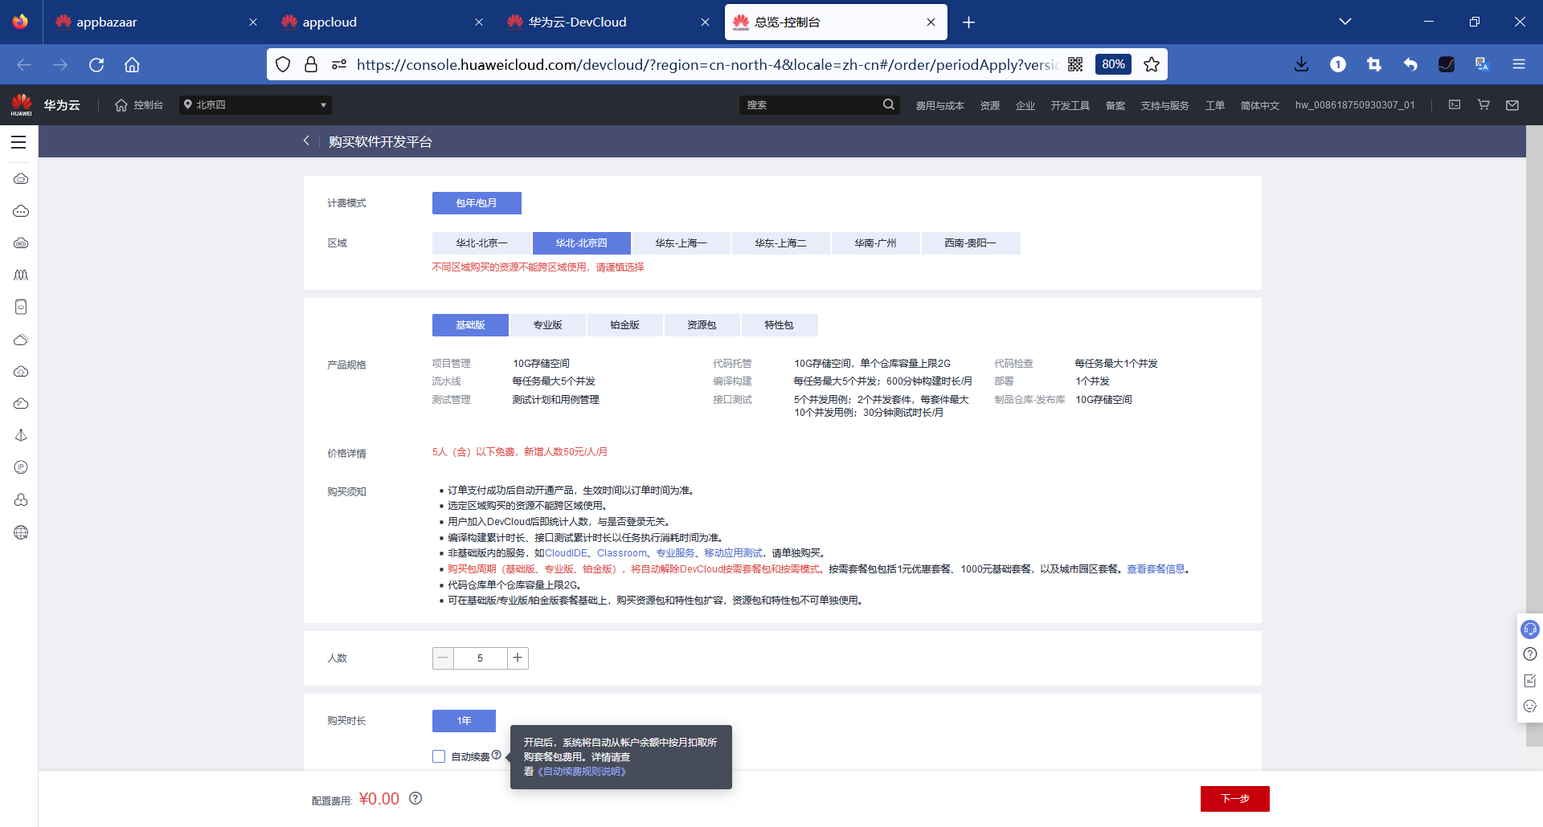
Task: Enable the 自动续费 checkbox
Action: 439,756
